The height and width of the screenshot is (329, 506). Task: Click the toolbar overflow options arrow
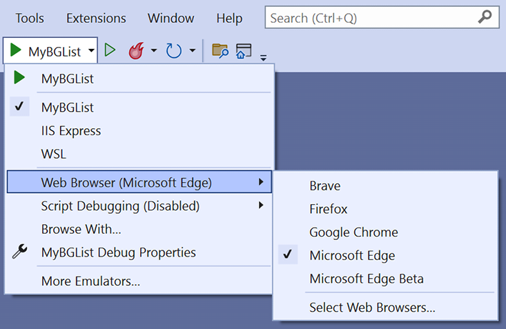tap(263, 58)
